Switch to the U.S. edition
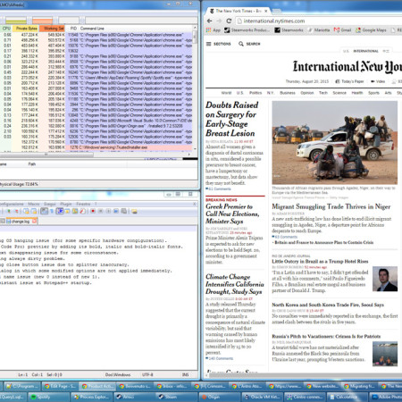This screenshot has width=402, height=402. (346, 51)
